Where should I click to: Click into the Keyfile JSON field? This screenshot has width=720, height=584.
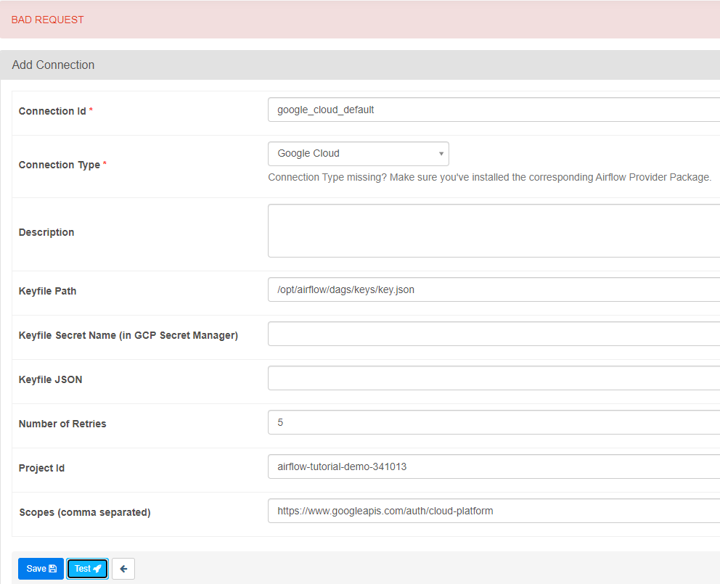[494, 378]
